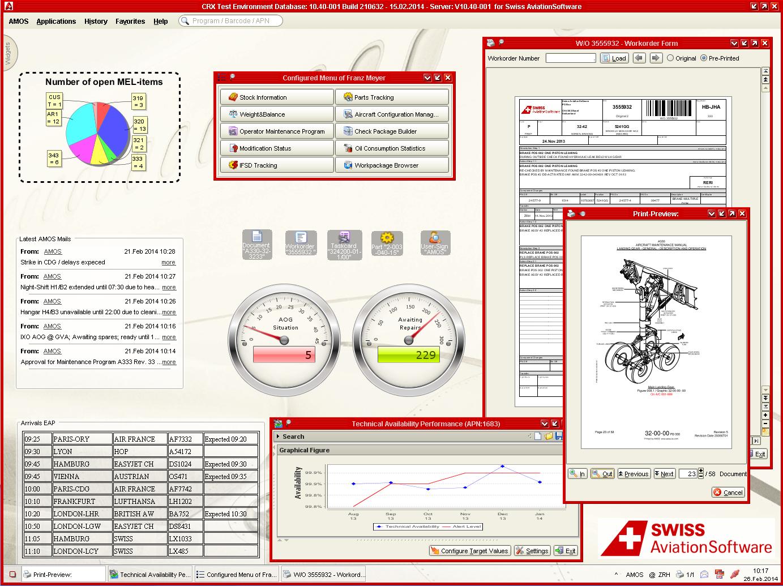
Task: Open the Applications menu
Action: pyautogui.click(x=56, y=21)
